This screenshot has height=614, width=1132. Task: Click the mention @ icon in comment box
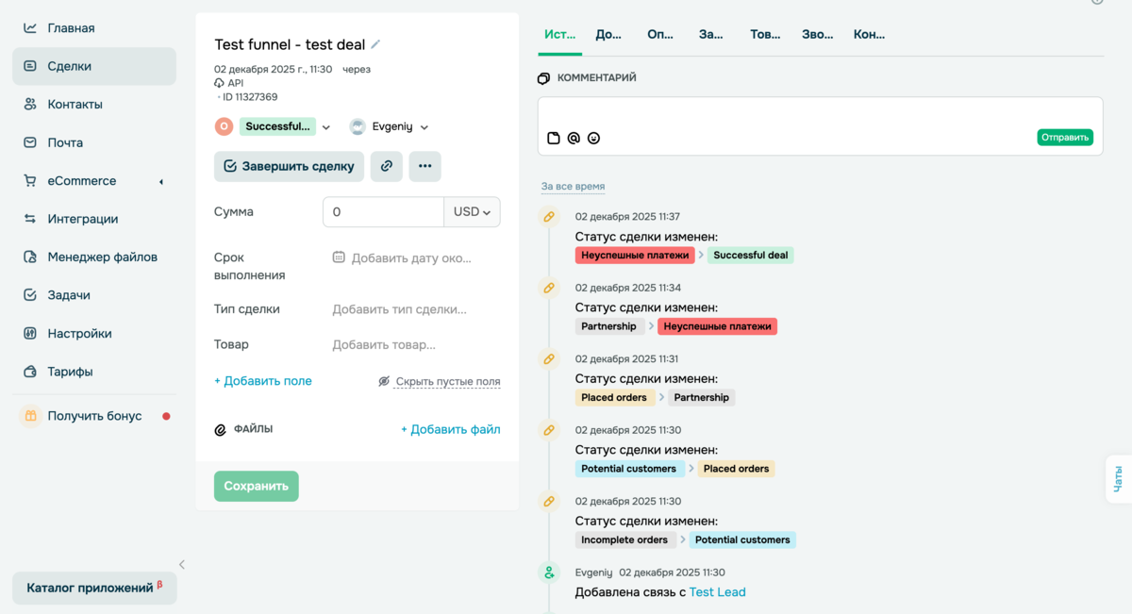click(574, 138)
